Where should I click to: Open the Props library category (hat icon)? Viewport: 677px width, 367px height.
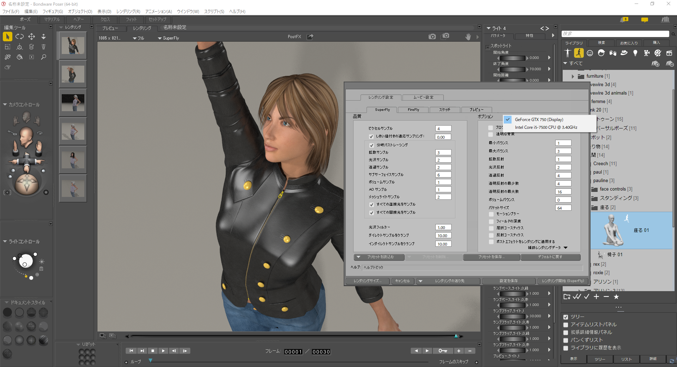pos(624,53)
